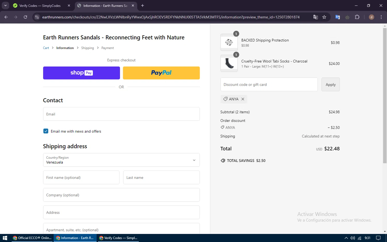
Task: Click the address bar URL
Action: (171, 17)
